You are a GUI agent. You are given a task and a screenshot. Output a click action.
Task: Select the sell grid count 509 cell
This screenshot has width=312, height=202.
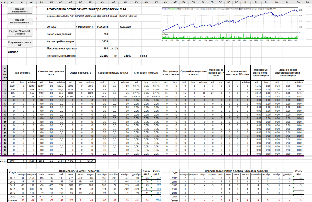coord(12,90)
